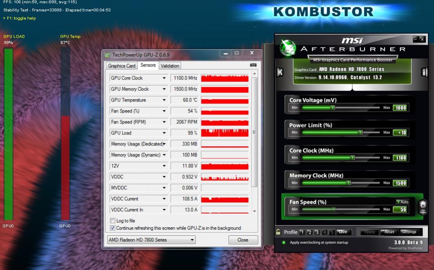Screen dimensions: 434x270
Task: Expand the MVDDC sensor dropdown
Action: [x=164, y=188]
